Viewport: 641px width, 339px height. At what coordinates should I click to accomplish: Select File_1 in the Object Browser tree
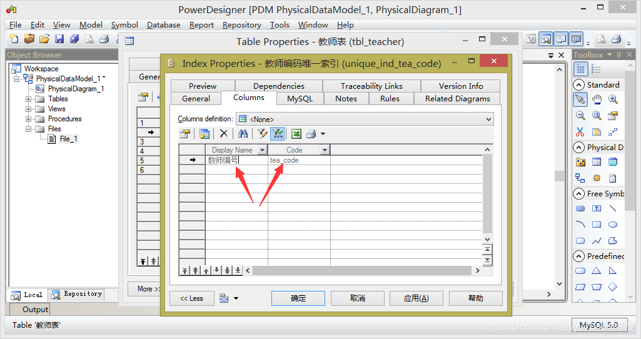pos(68,139)
